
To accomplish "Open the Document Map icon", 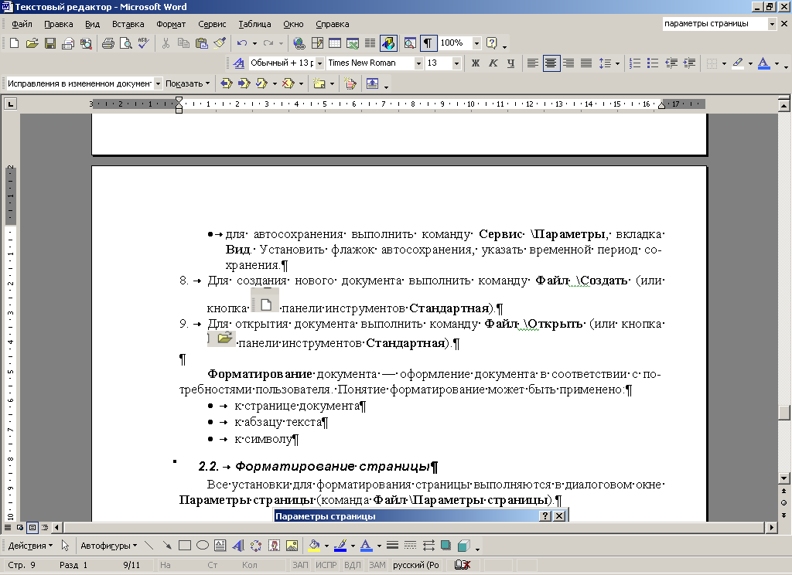I will click(410, 43).
